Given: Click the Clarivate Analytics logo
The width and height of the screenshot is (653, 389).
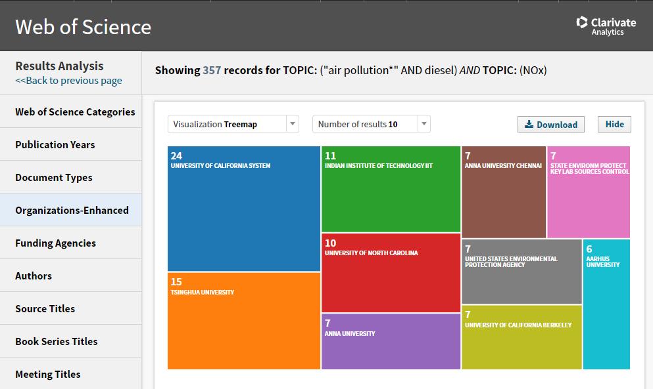Looking at the screenshot, I should click(x=606, y=26).
